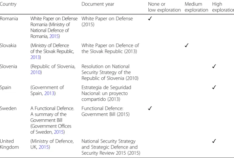Click Estrategia de Seguridad Nacional cell
The image size is (234, 158).
click(106, 93)
